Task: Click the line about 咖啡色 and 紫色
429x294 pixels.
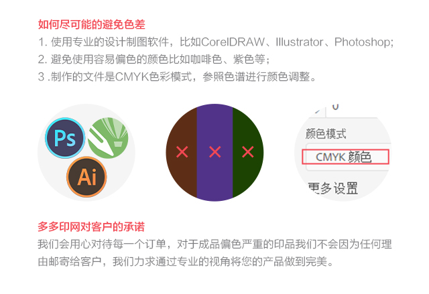Action: tap(154, 60)
